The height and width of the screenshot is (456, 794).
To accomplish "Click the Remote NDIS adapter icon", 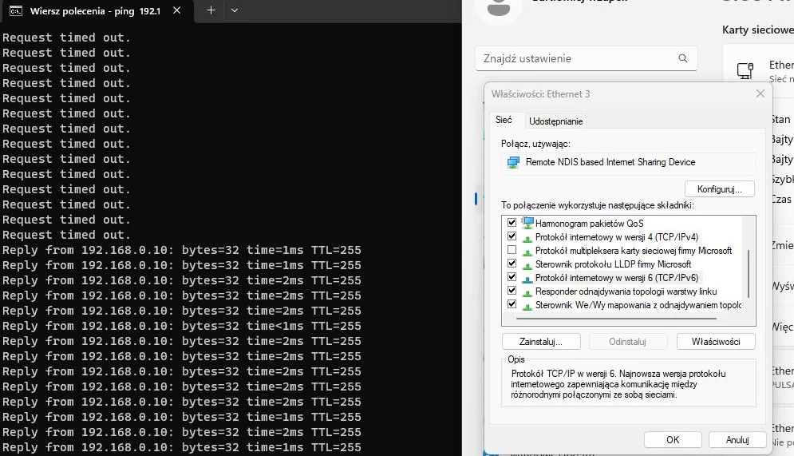I will [x=513, y=162].
